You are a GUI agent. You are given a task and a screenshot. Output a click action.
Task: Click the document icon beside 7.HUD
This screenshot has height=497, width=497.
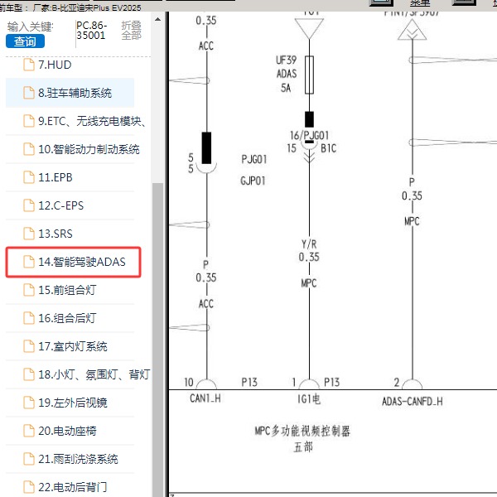click(x=29, y=65)
